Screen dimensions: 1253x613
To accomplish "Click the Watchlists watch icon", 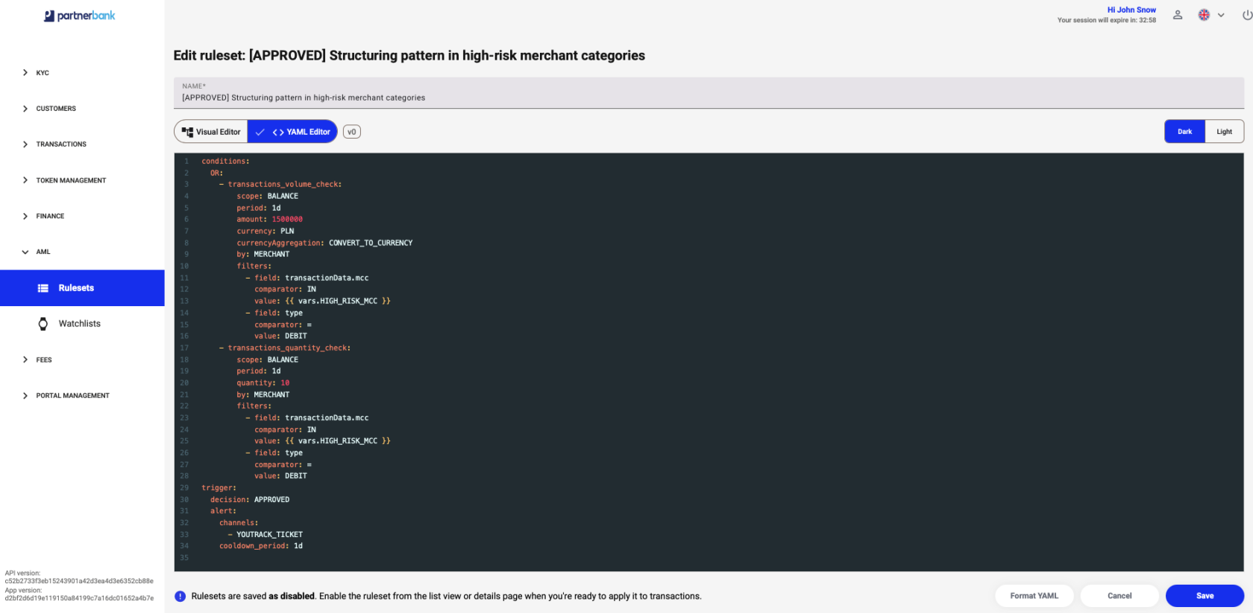I will tap(43, 324).
